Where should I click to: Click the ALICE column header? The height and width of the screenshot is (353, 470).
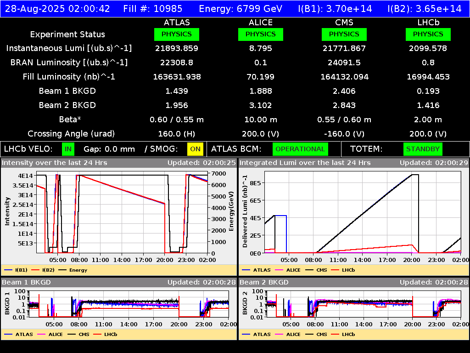(x=261, y=23)
